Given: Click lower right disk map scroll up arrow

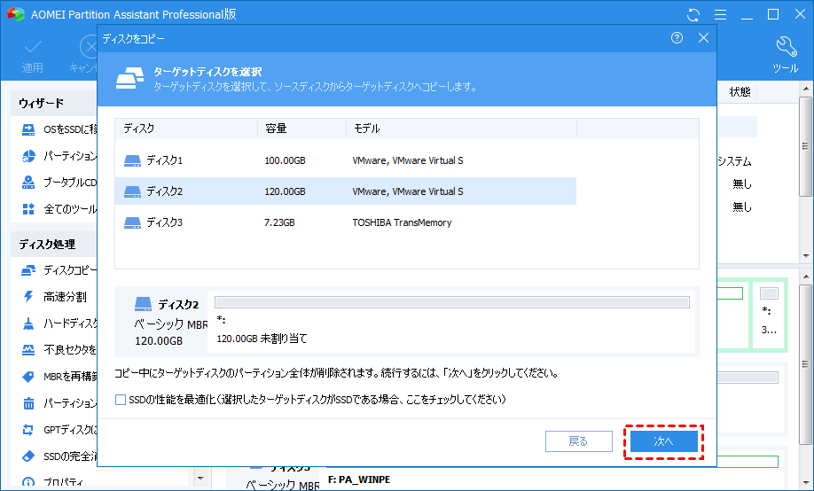Looking at the screenshot, I should [x=806, y=277].
